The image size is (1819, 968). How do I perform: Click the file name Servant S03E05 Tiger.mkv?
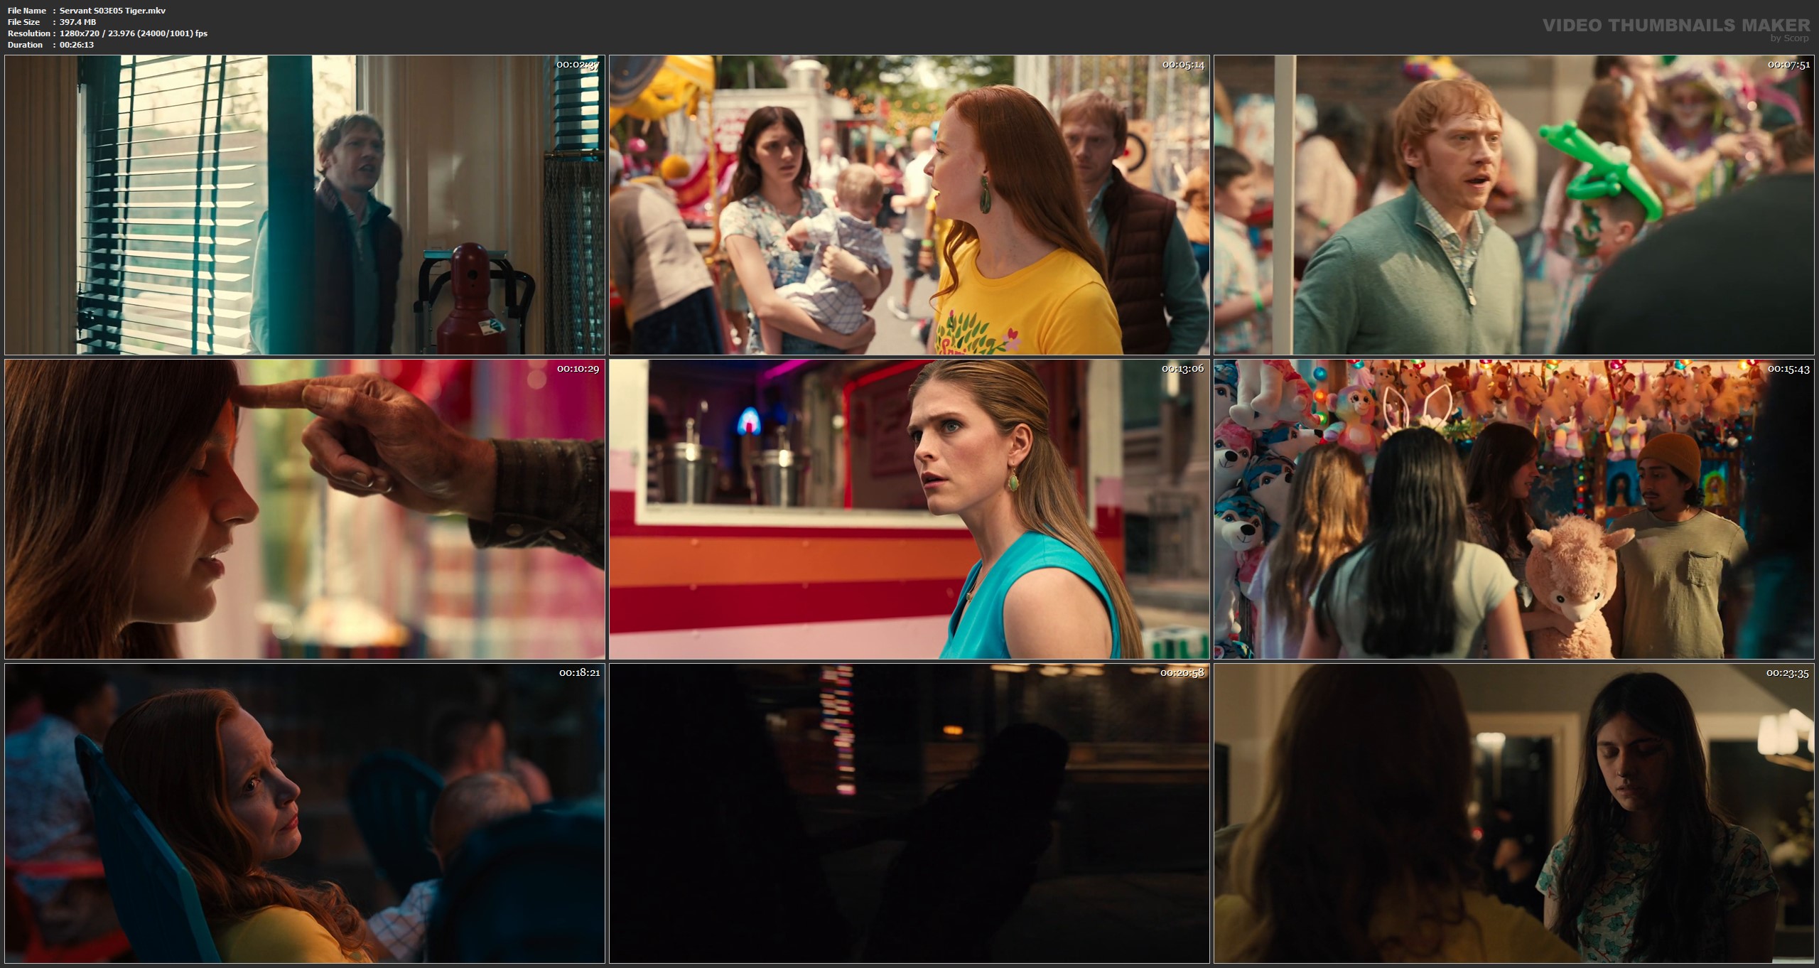(112, 11)
